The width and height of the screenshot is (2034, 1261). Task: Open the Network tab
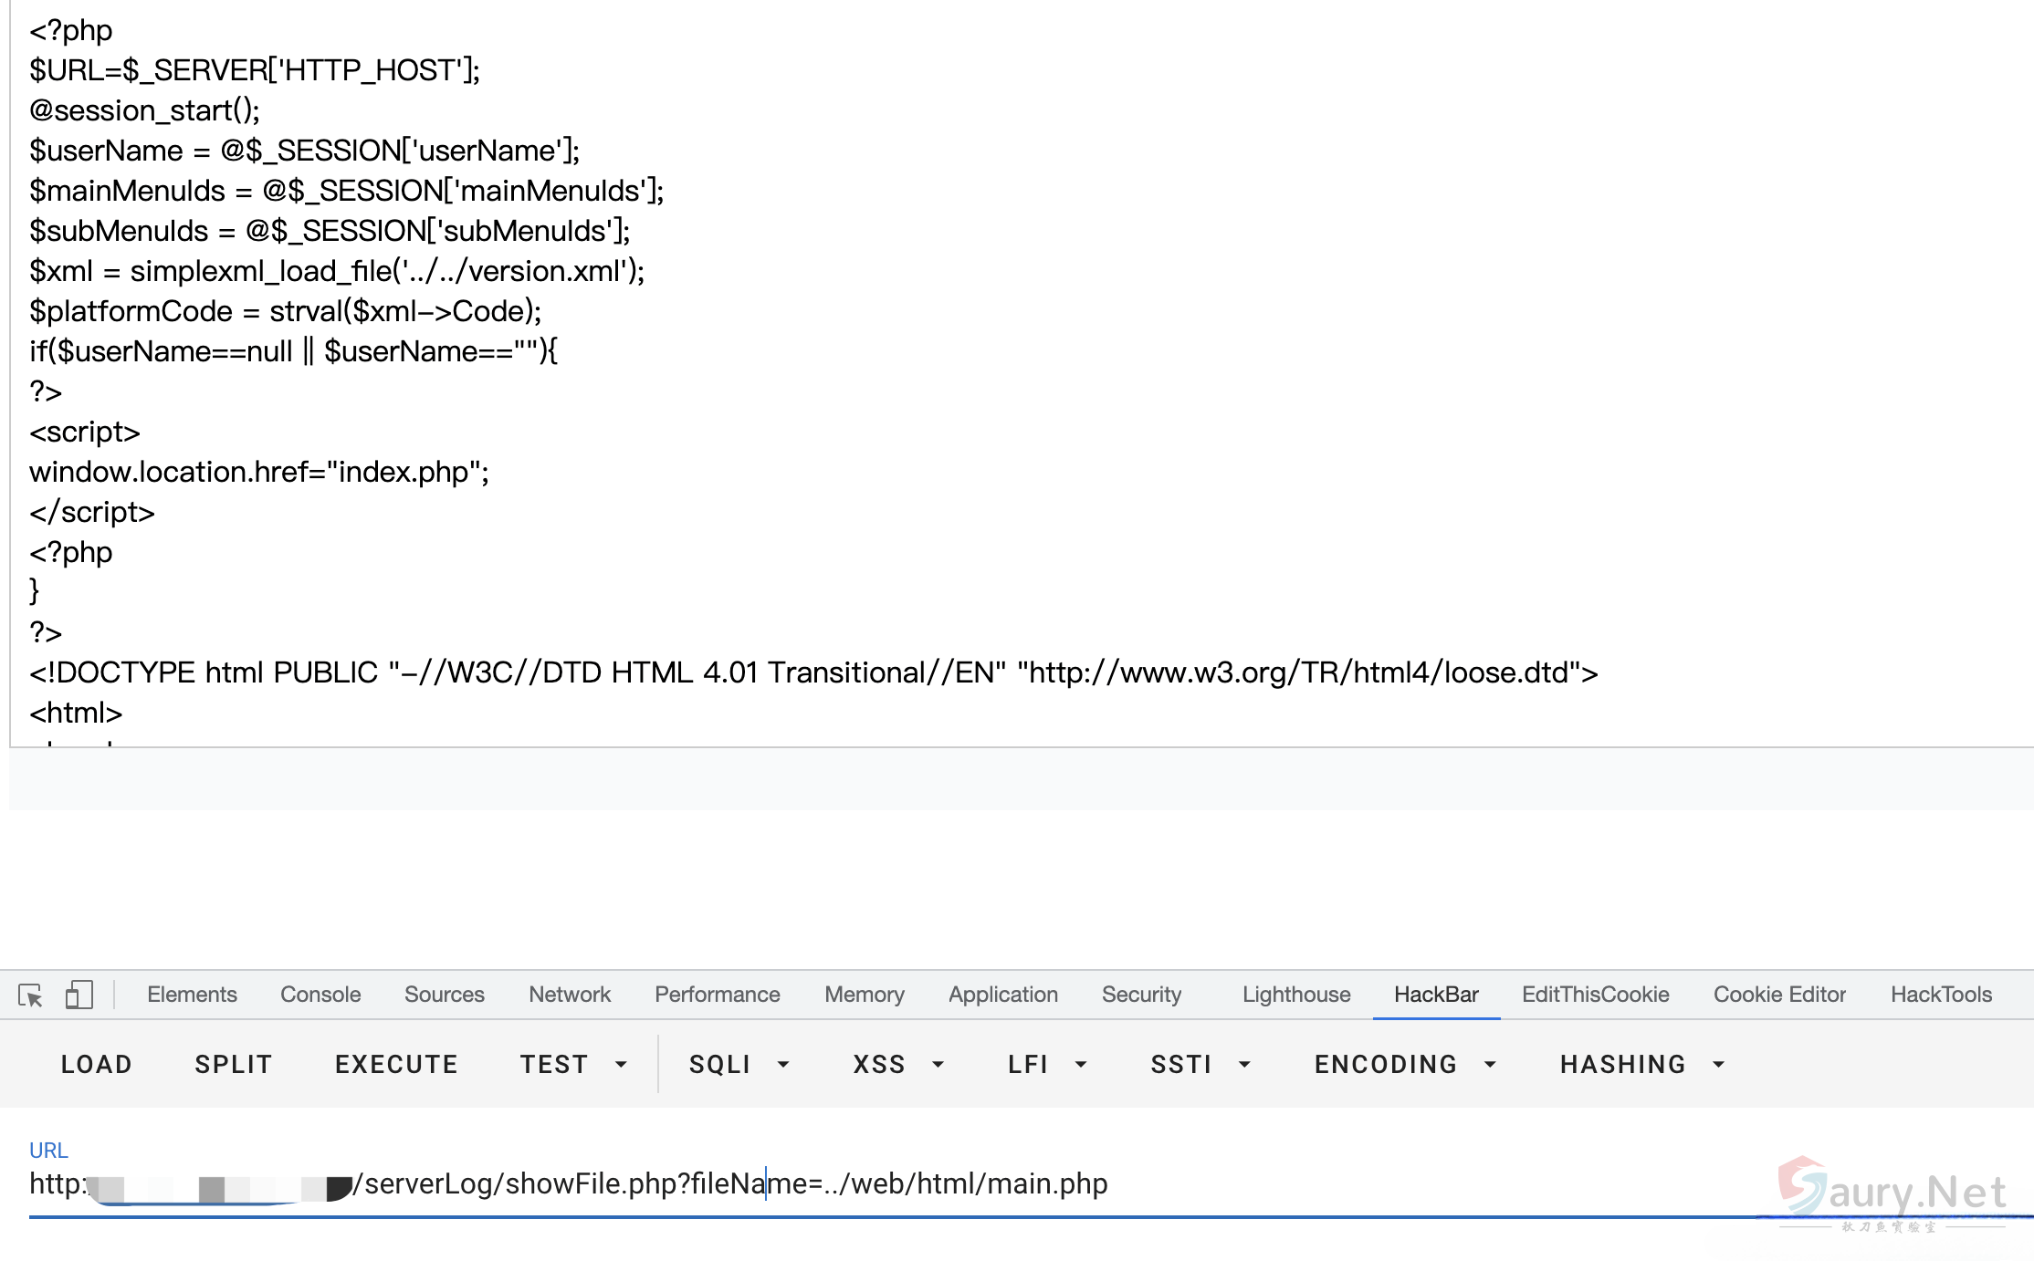(x=569, y=995)
